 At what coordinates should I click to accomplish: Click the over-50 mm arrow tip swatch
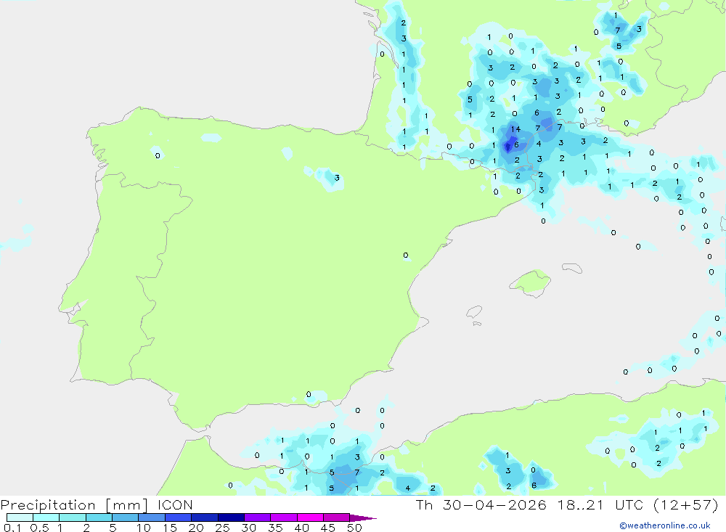tap(362, 518)
